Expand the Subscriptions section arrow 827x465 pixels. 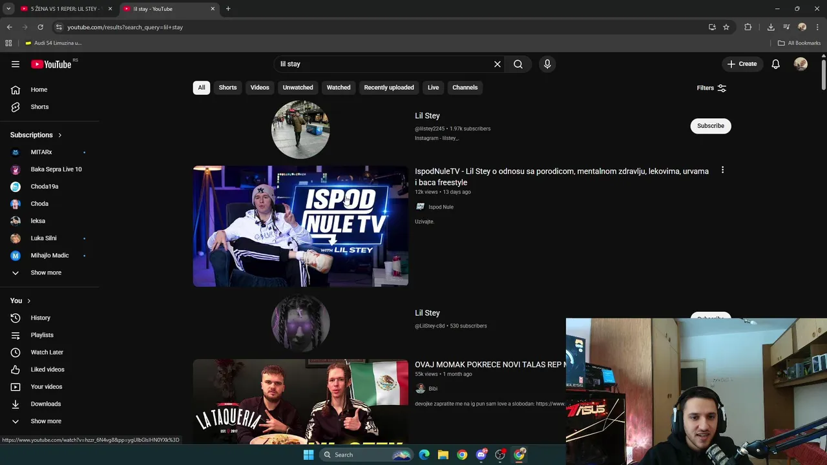tap(60, 135)
